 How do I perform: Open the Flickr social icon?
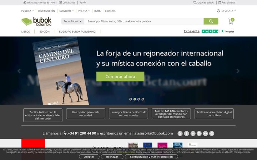tap(205, 134)
